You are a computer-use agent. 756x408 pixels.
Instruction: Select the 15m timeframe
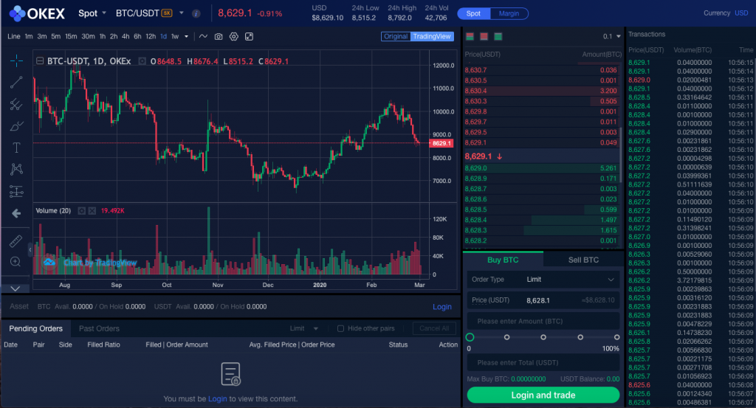(x=71, y=37)
